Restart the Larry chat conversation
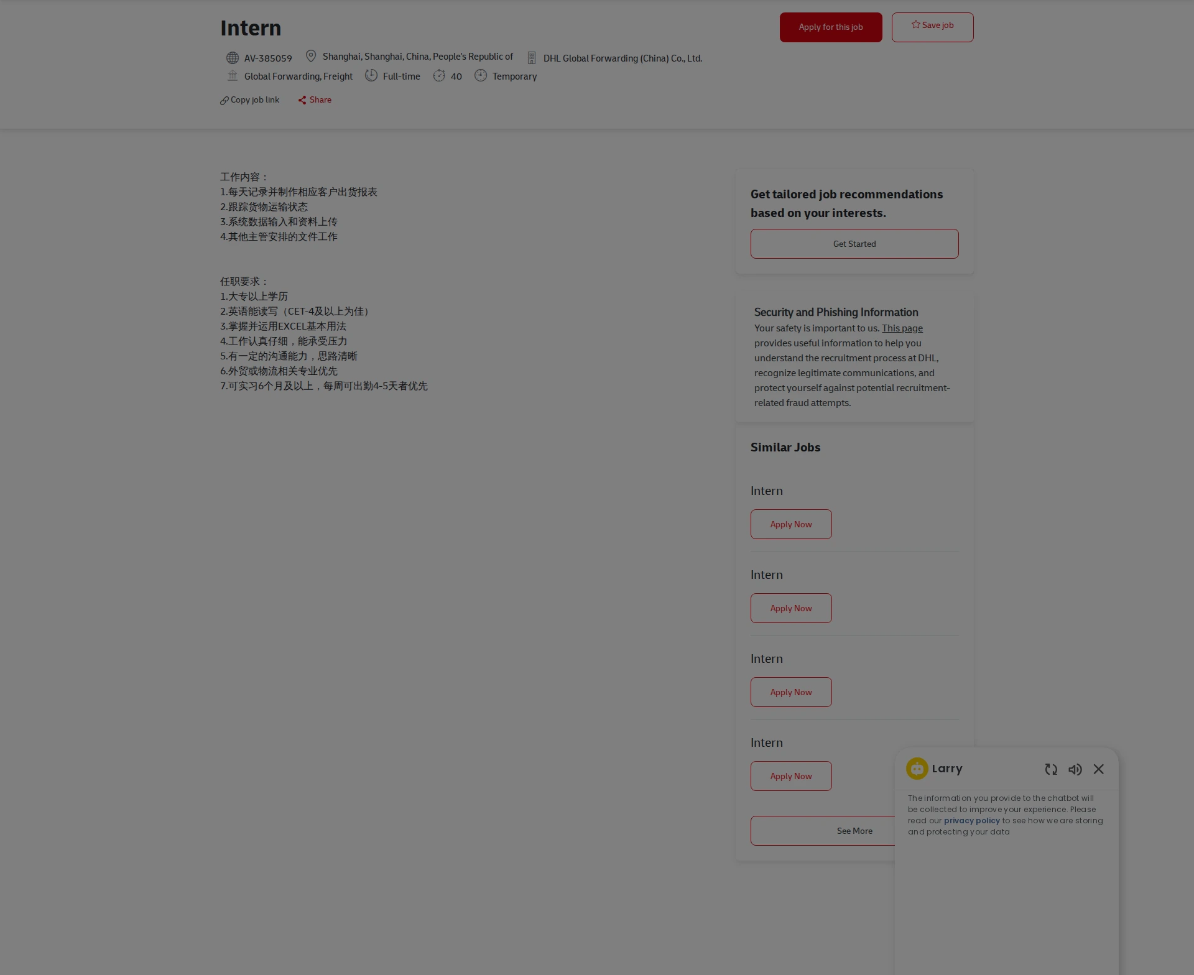Viewport: 1194px width, 975px height. [1051, 769]
